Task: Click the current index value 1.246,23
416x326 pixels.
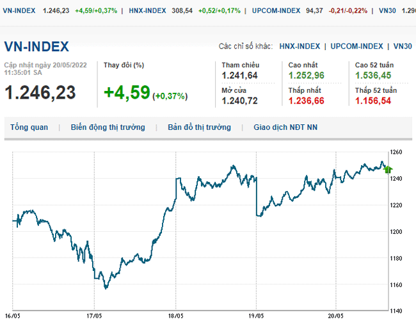Action: pos(40,93)
